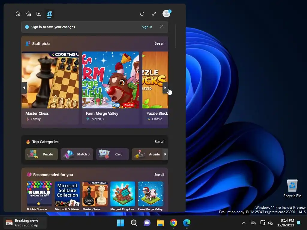Open the Windows Start menu

tap(121, 223)
